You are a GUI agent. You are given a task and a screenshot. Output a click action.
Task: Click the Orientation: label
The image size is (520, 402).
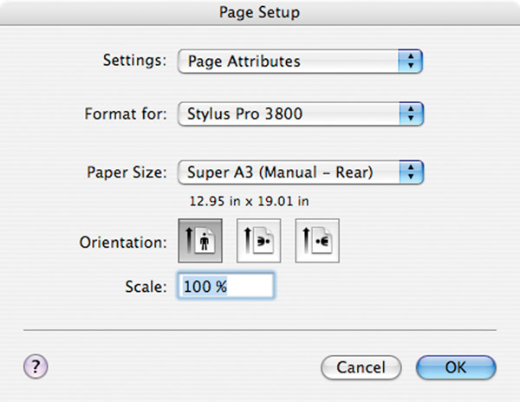(x=123, y=243)
